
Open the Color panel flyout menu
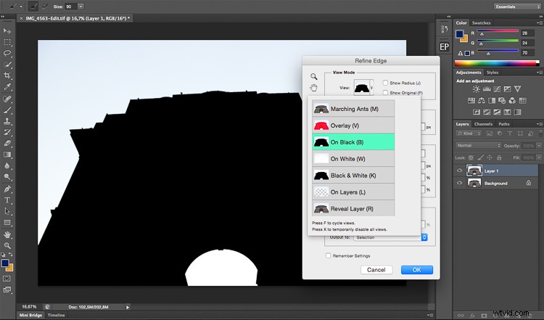click(x=539, y=23)
